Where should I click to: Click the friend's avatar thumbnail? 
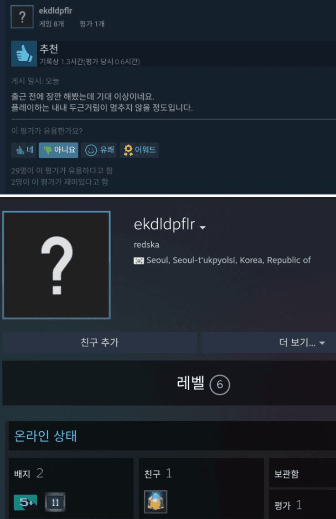156,502
